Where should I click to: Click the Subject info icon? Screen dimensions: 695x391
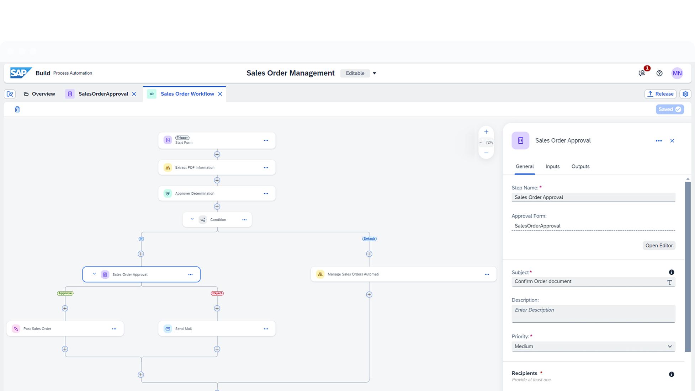point(671,272)
